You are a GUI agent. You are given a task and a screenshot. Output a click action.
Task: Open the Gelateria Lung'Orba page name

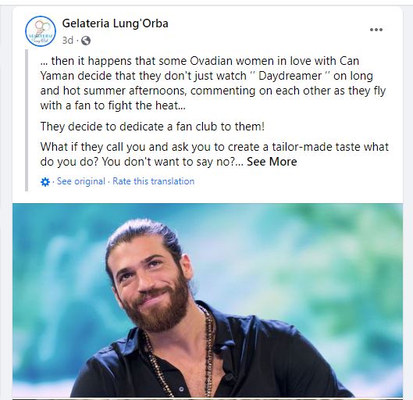click(115, 23)
